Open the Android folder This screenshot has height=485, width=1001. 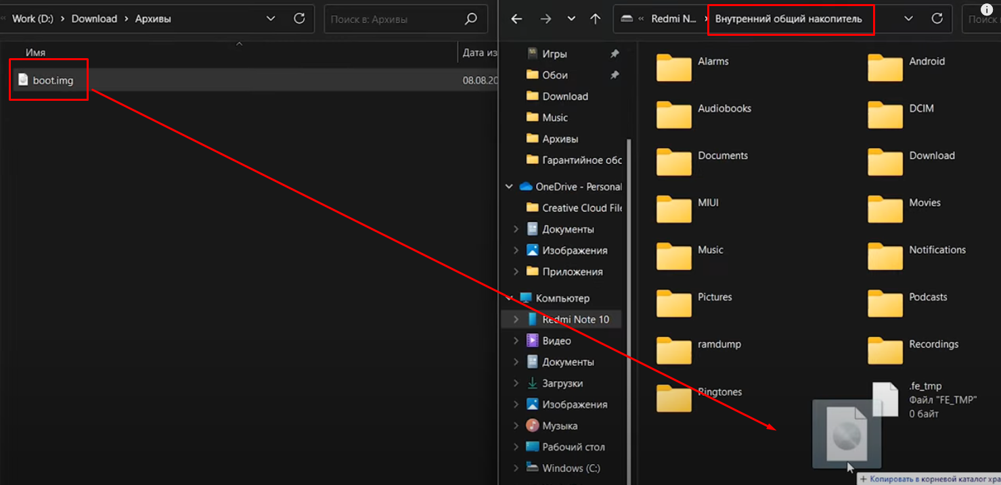click(885, 68)
